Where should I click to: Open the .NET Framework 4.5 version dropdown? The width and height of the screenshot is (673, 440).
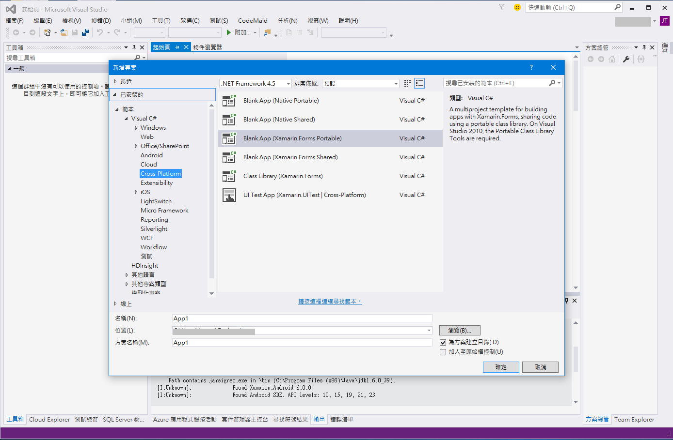(x=256, y=83)
